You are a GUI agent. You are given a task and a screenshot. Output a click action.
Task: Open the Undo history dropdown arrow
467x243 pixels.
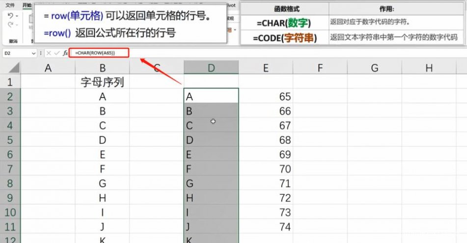coord(17,16)
